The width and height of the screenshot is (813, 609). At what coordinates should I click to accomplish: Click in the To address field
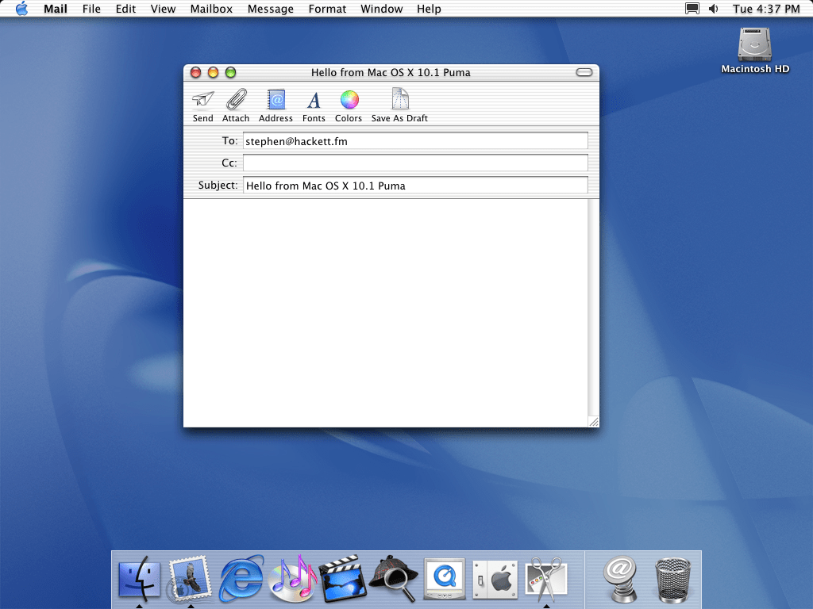pos(414,141)
